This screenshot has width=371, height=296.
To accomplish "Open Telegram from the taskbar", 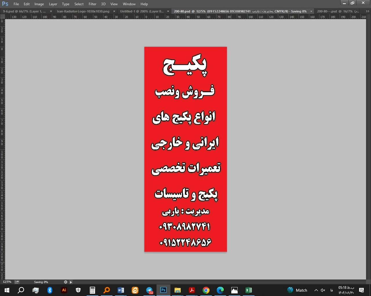I will pos(149,290).
